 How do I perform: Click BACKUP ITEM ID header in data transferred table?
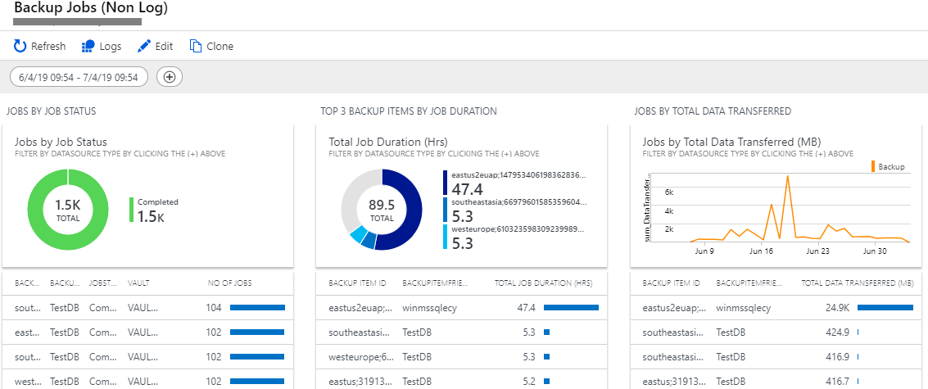671,283
